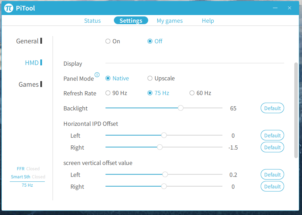The image size is (302, 215).
Task: Choose 90 Hz refresh rate
Action: coord(108,93)
